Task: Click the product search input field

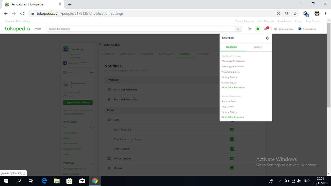Action: 141,29
